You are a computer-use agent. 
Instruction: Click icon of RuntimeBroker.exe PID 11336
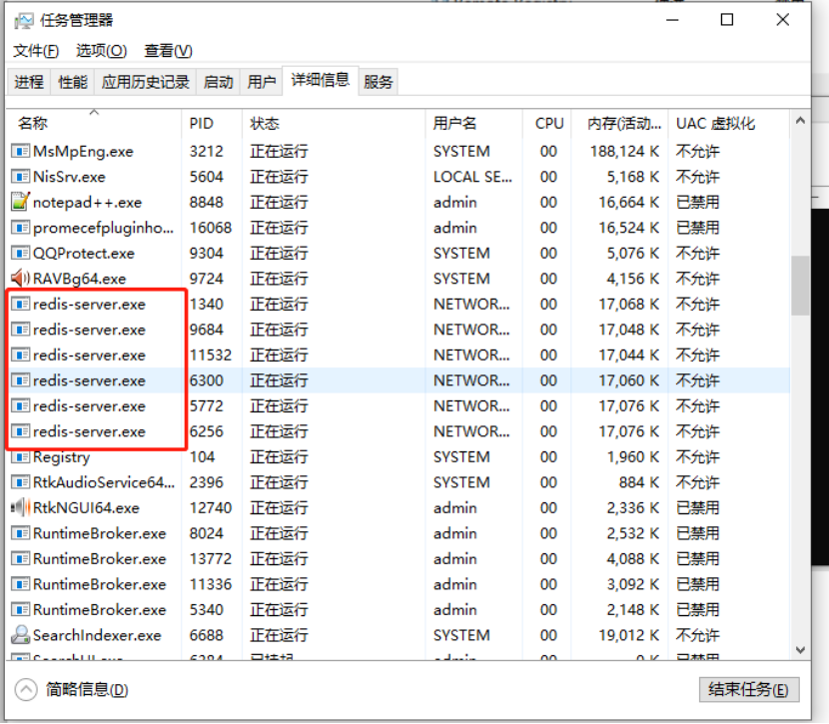coord(20,584)
